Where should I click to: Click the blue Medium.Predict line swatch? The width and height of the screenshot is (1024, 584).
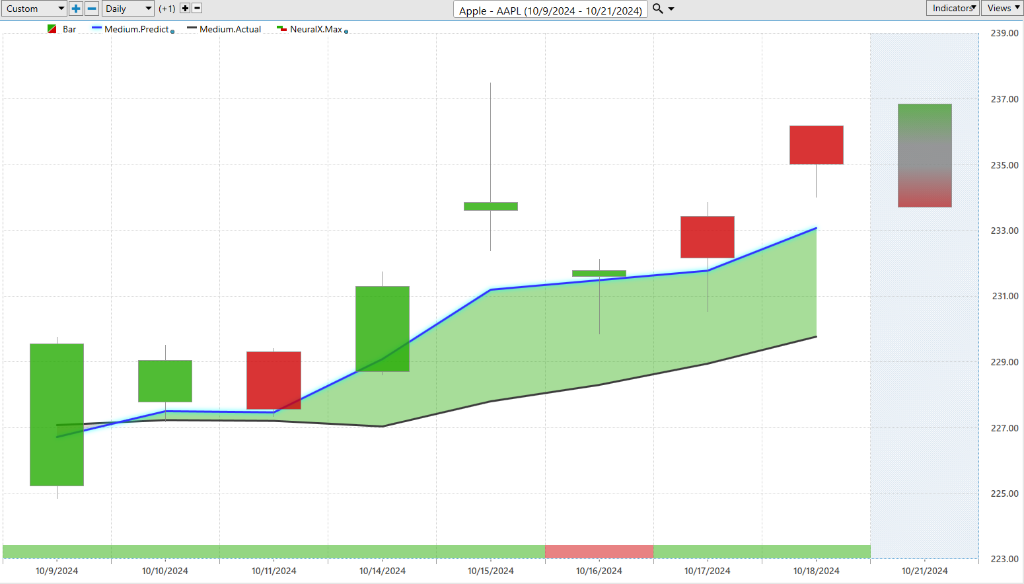click(x=96, y=28)
